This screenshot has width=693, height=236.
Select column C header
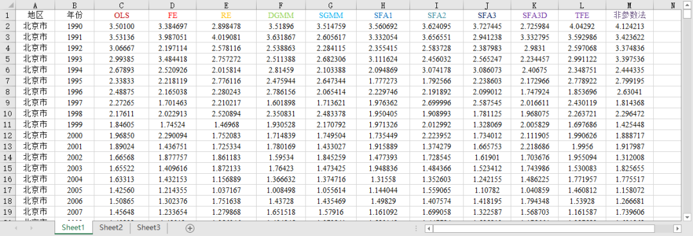121,5
